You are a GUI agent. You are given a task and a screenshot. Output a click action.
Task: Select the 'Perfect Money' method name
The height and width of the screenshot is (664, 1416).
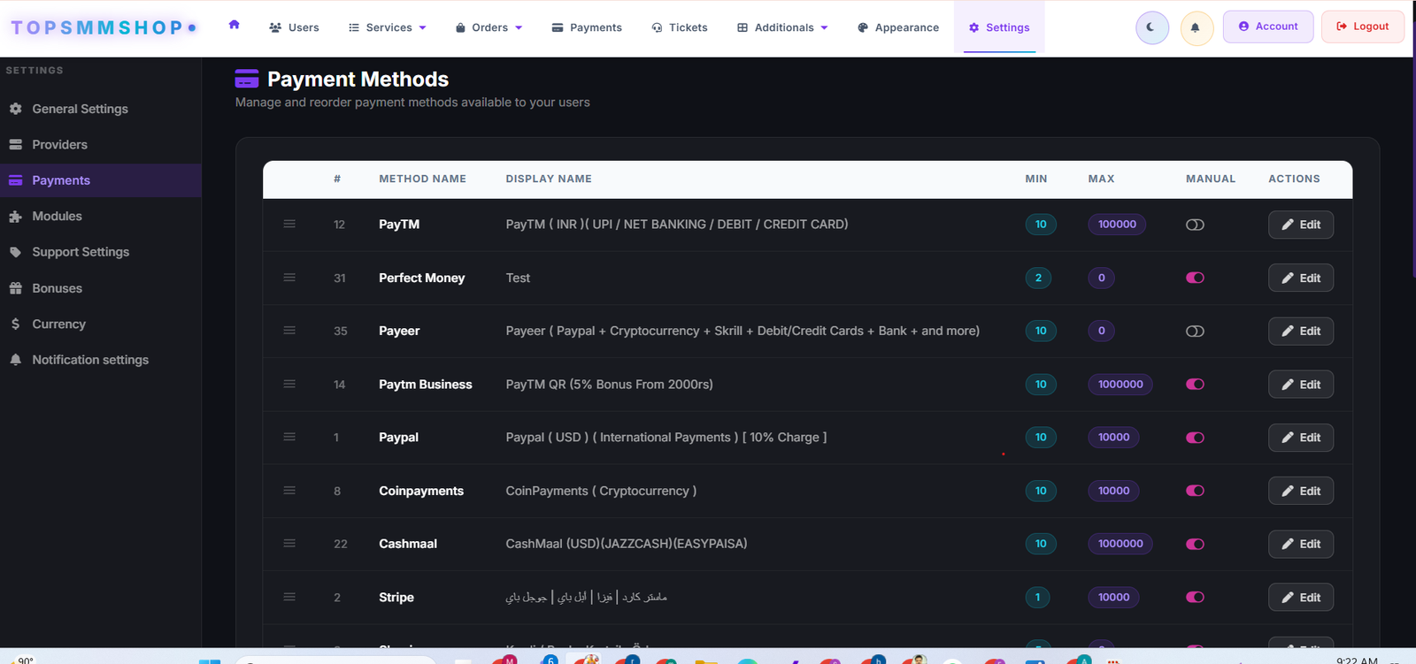pyautogui.click(x=421, y=278)
